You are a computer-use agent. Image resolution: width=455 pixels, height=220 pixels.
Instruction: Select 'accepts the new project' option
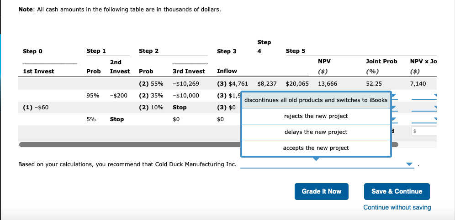point(316,148)
